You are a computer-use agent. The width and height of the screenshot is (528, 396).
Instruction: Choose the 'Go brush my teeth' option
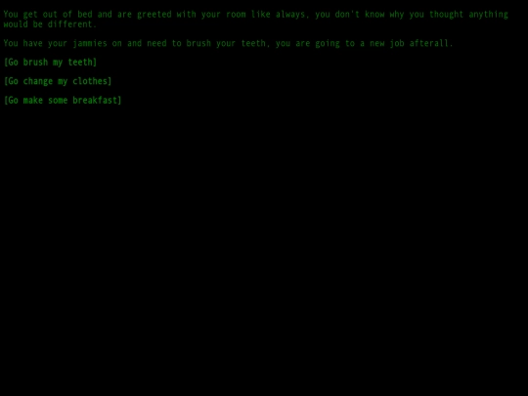pos(50,63)
